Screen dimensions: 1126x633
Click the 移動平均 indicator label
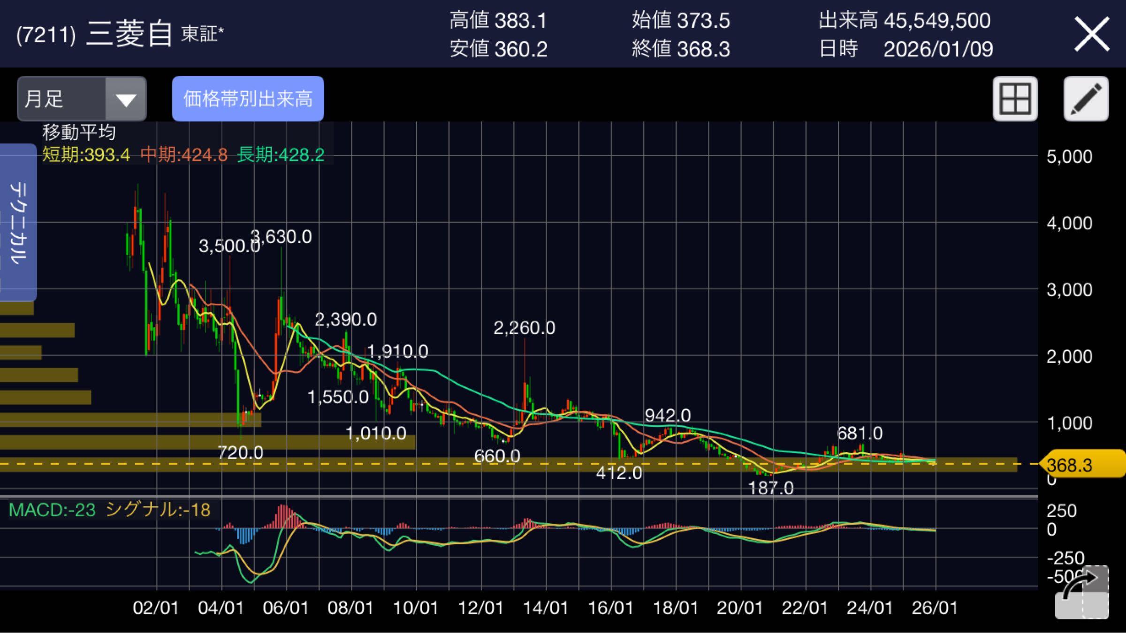tap(79, 132)
